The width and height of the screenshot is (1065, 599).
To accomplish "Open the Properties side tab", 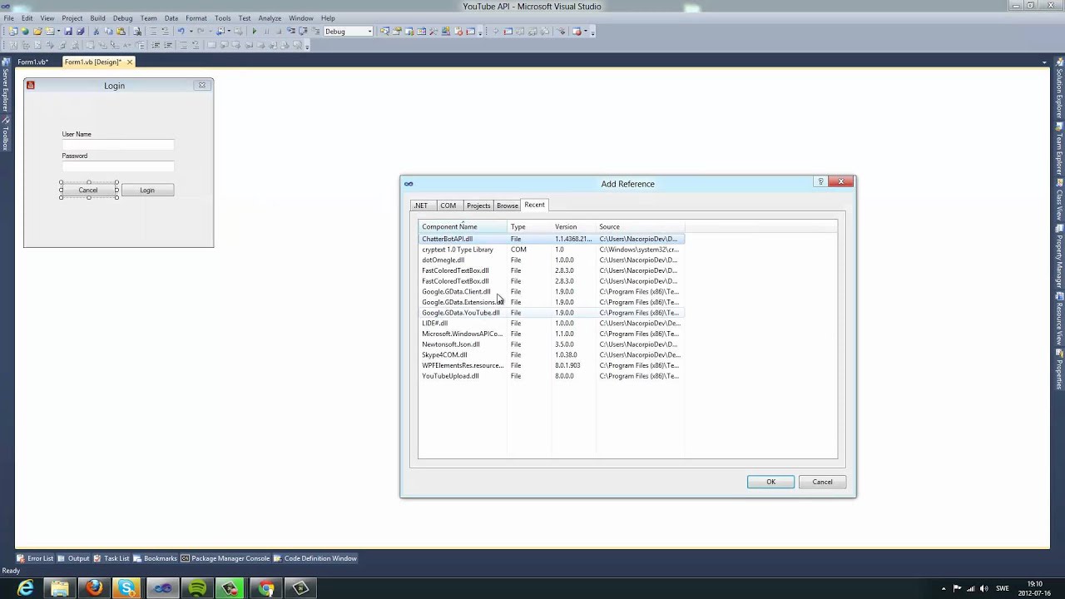I will [x=1059, y=369].
